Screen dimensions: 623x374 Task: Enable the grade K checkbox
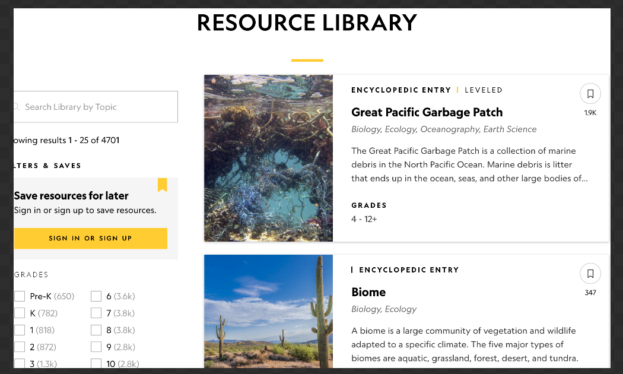[x=20, y=313]
